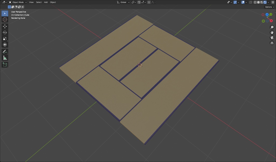Click the negative Z axis blue circle
This screenshot has width=276, height=162.
click(267, 21)
